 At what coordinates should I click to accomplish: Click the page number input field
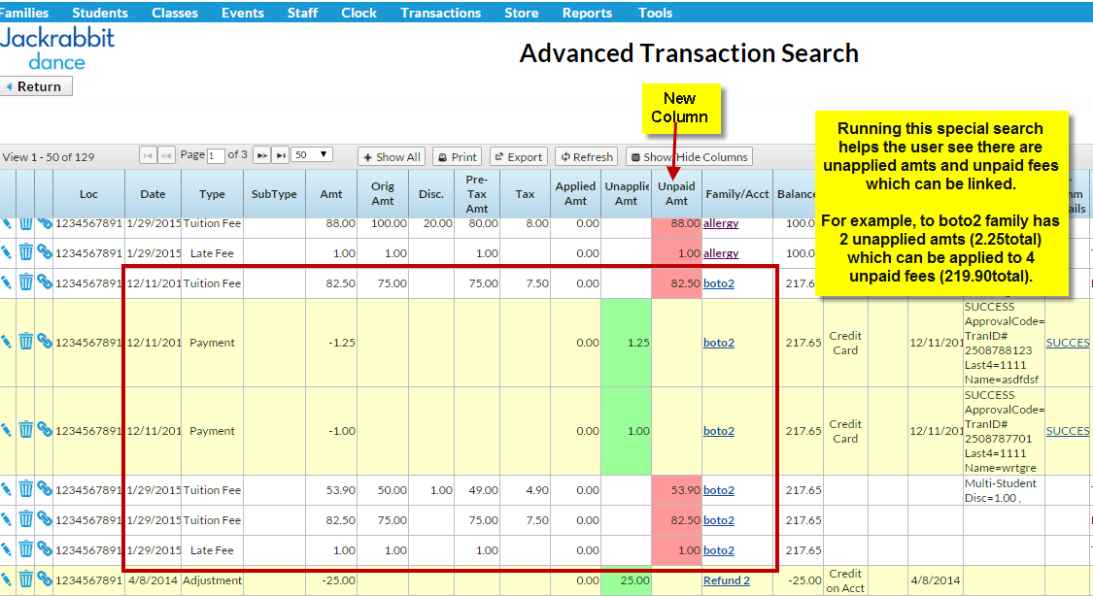(x=216, y=156)
